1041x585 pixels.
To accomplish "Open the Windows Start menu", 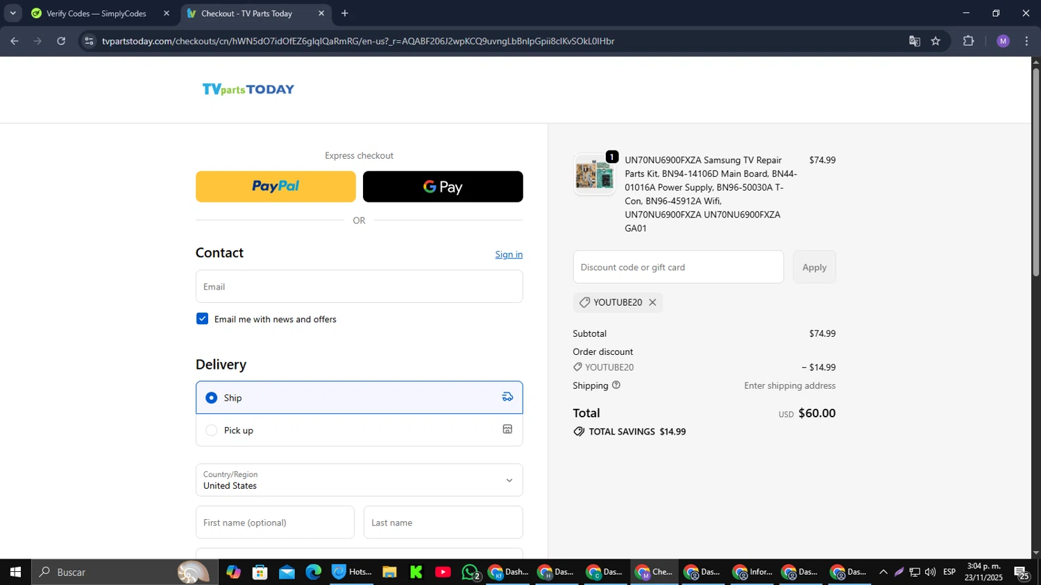I will point(15,572).
